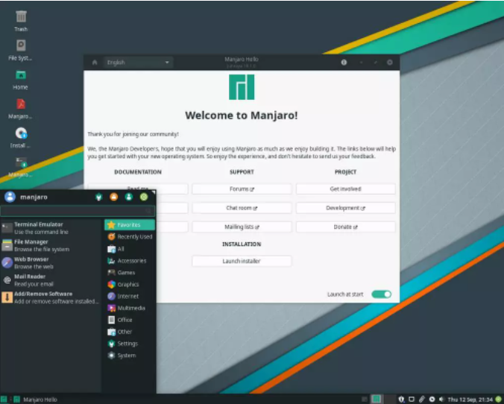Select the Multimedia category
Image resolution: width=504 pixels, height=404 pixels.
click(x=130, y=308)
